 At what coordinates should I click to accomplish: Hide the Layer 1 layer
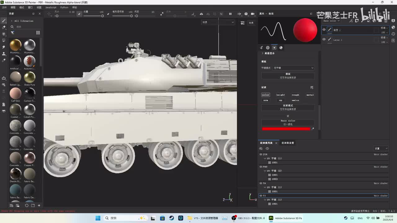(x=324, y=40)
